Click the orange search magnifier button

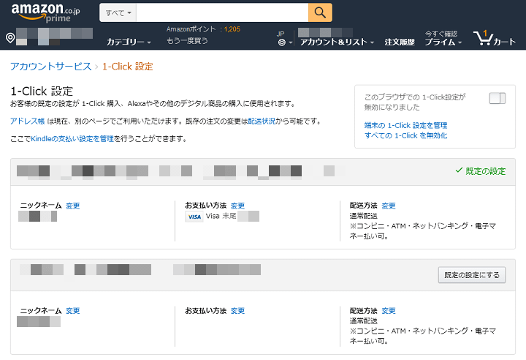(320, 12)
